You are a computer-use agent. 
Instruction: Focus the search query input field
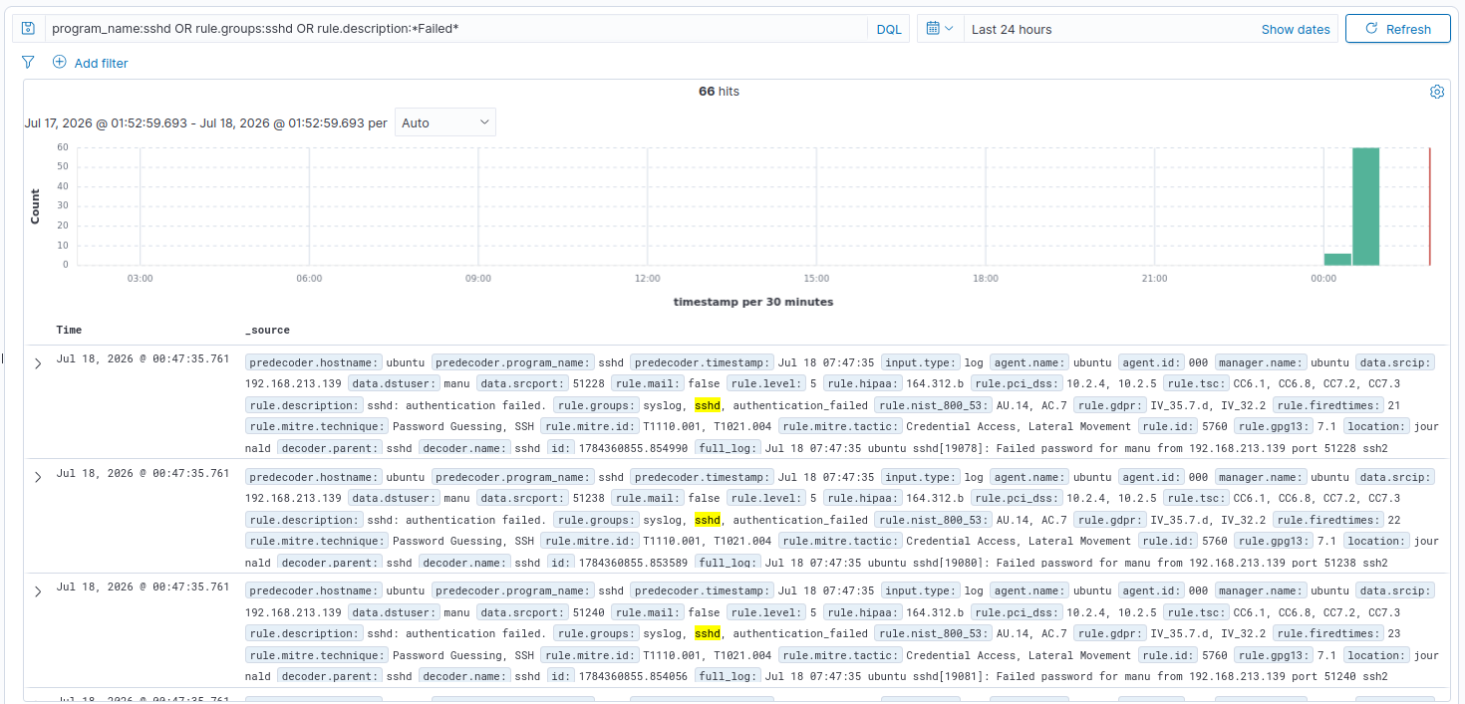456,29
